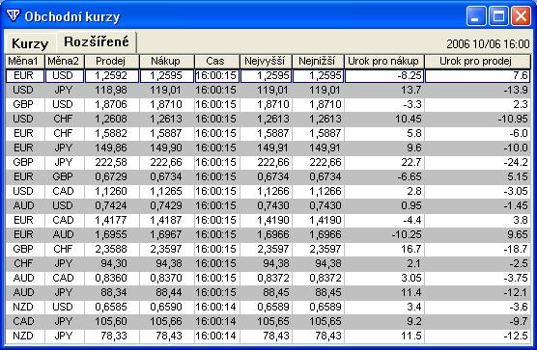537x350 pixels.
Task: Select the Prodej value 118,98
Action: 112,91
